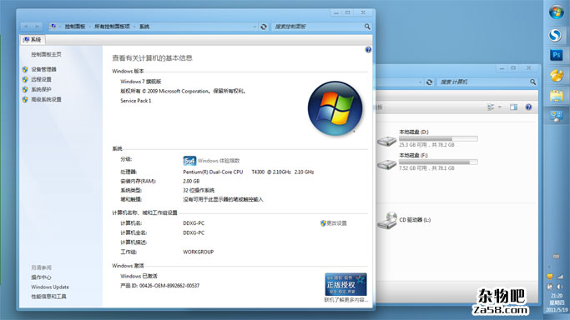Open the file explorer taskbar icon
Viewport: 570px width, 320px height.
pyautogui.click(x=557, y=96)
